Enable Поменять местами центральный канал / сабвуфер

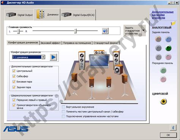click(63, 111)
